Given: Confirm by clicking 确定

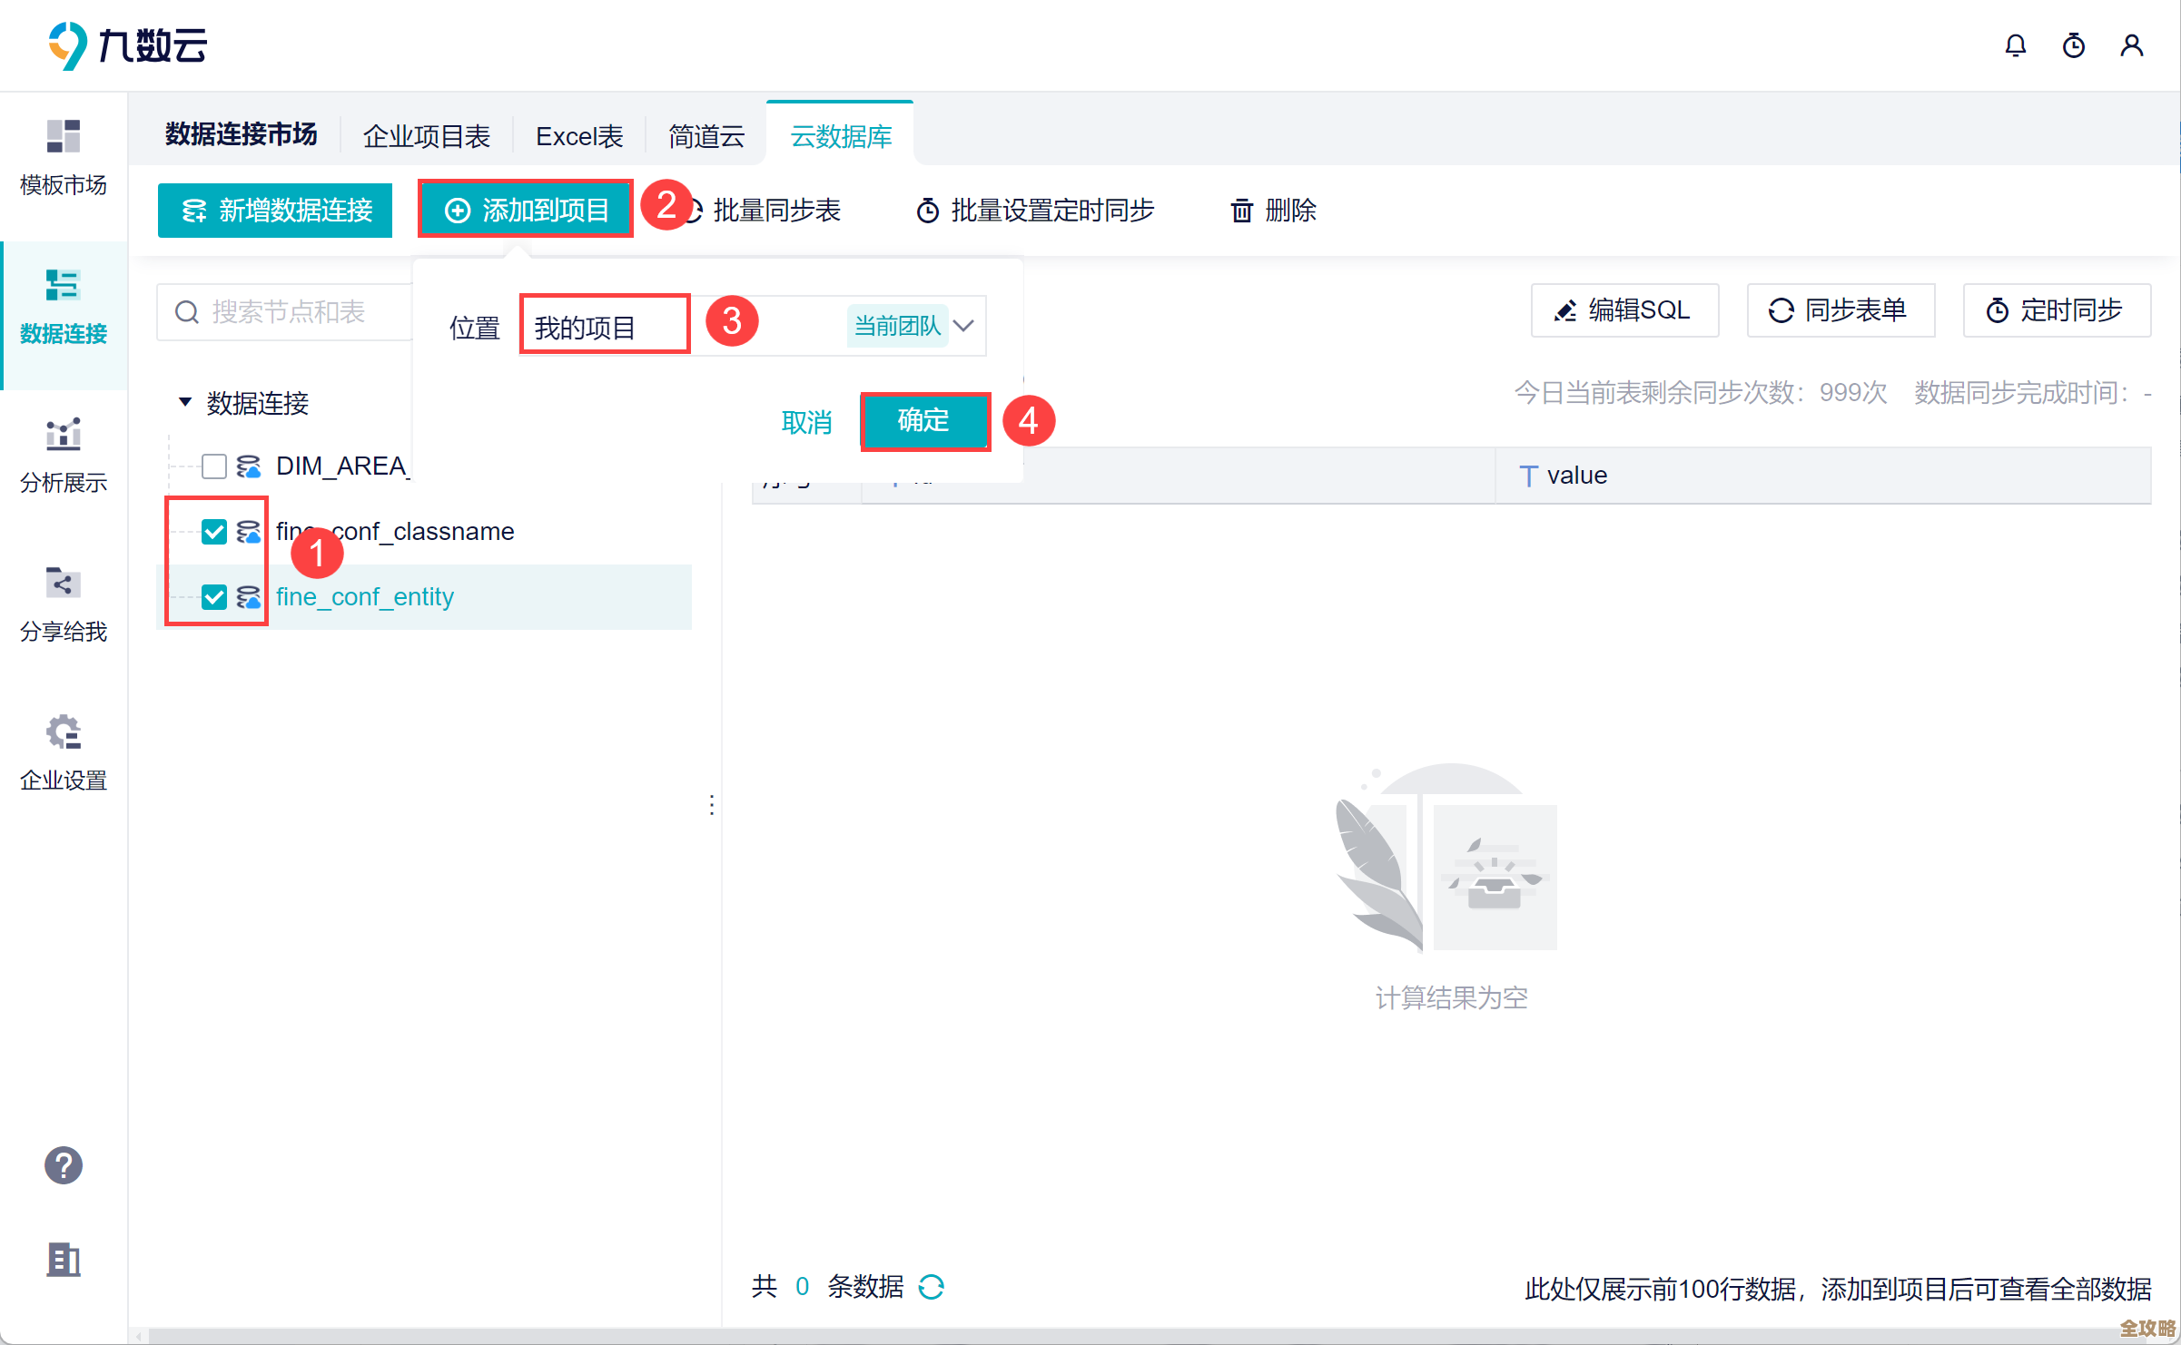Looking at the screenshot, I should (923, 421).
